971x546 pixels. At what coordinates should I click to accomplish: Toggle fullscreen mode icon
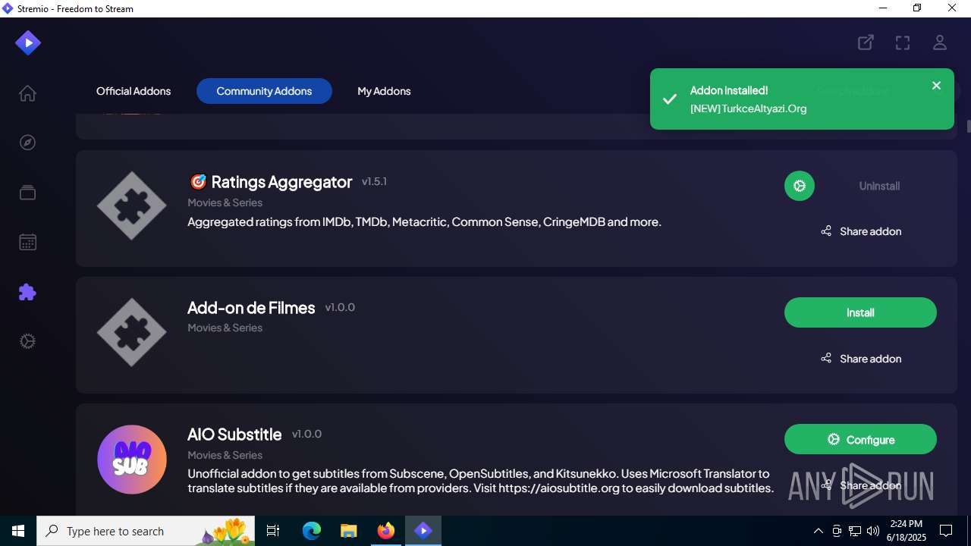pos(903,42)
